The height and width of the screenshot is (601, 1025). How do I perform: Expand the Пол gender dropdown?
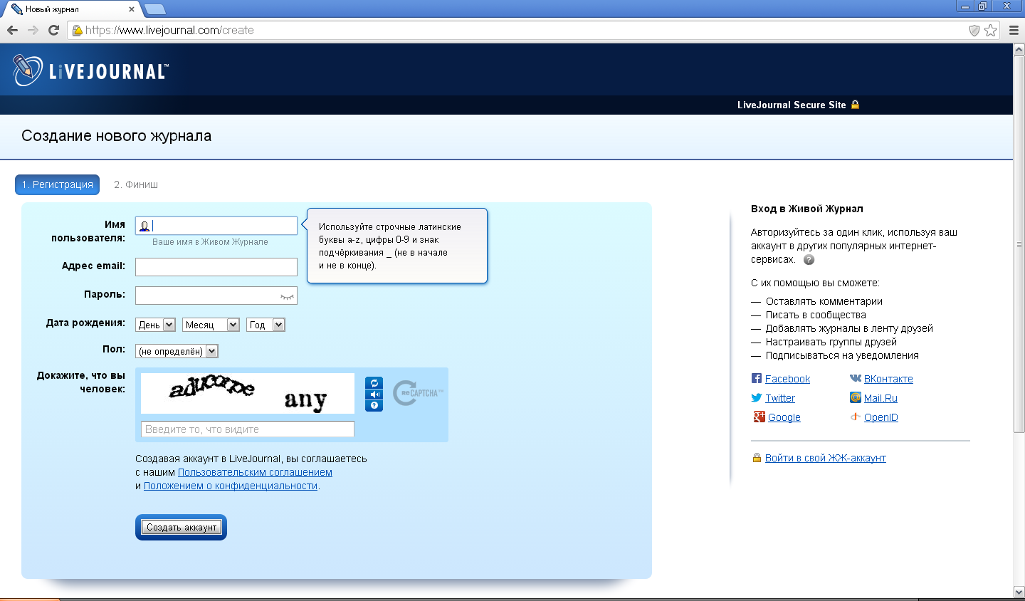pos(177,351)
